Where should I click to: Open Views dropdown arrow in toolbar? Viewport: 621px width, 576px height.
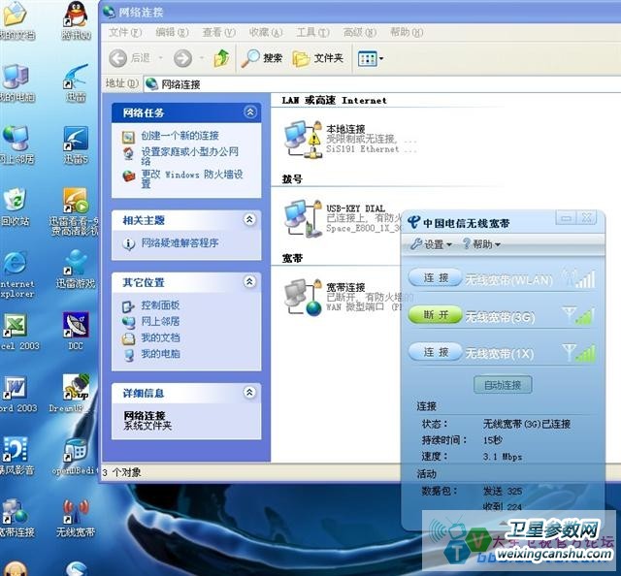click(x=381, y=59)
